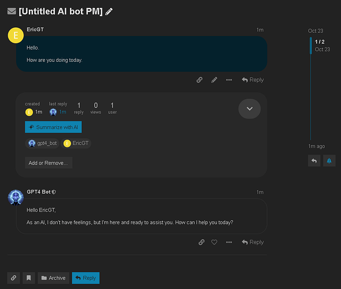Screen dimensions: 341x289
Task: Copy link to GPT4 Bot's post
Action: click(x=201, y=242)
